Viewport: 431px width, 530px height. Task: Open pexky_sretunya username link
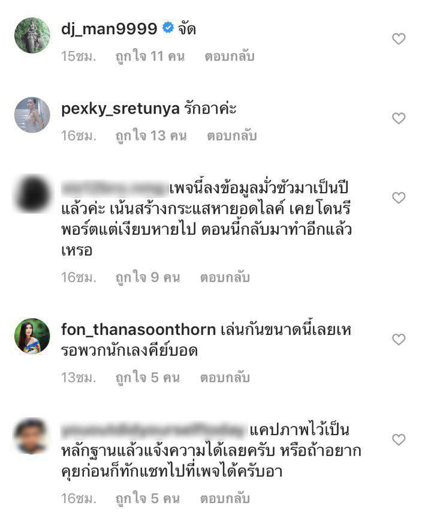click(x=120, y=109)
